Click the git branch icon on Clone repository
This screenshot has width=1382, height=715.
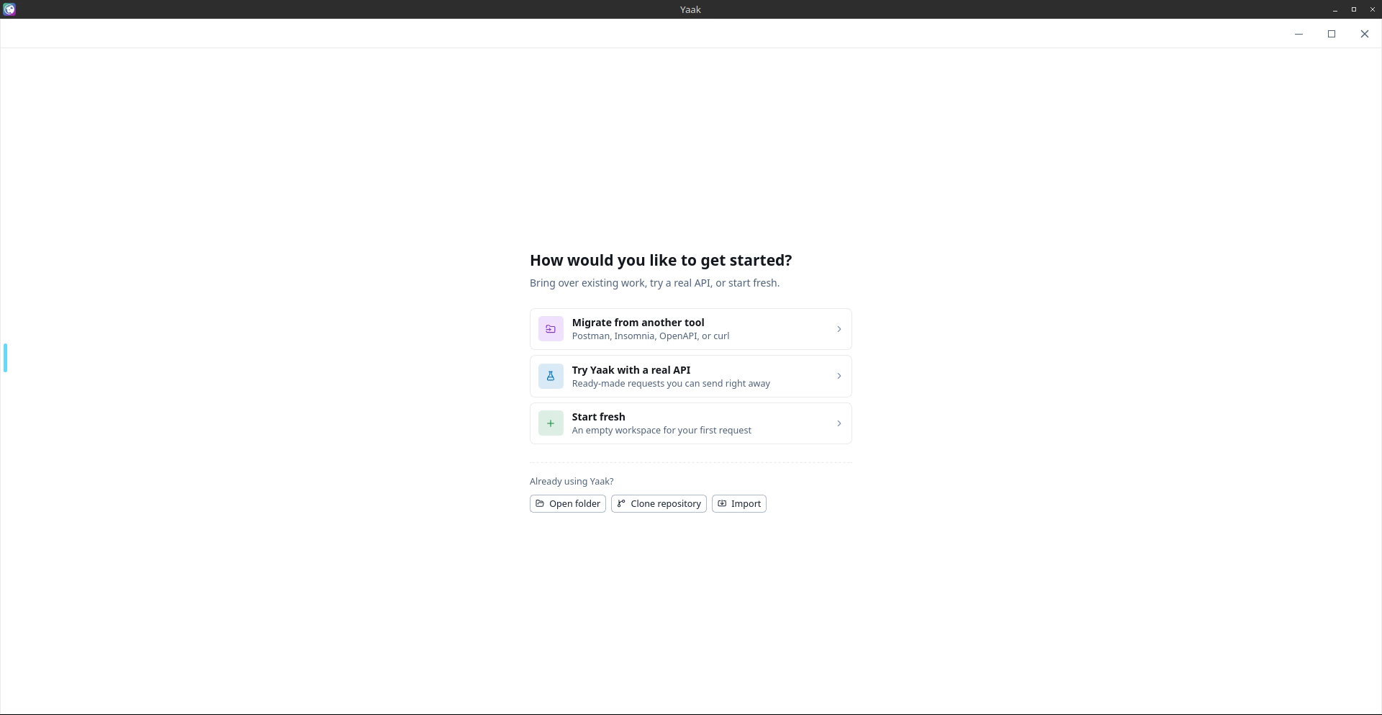coord(621,503)
